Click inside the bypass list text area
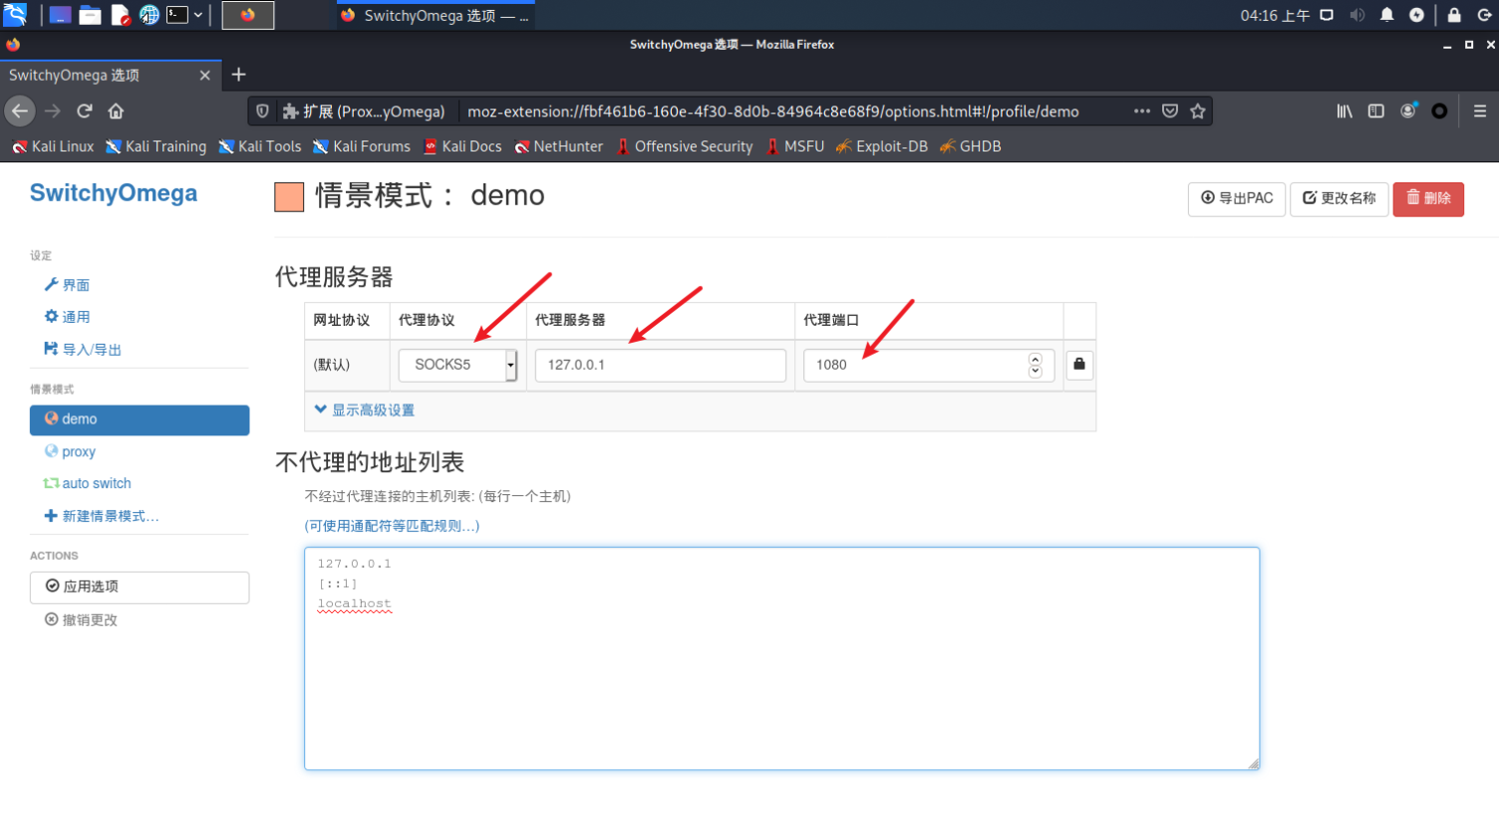Screen dimensions: 1499x826 [x=782, y=659]
